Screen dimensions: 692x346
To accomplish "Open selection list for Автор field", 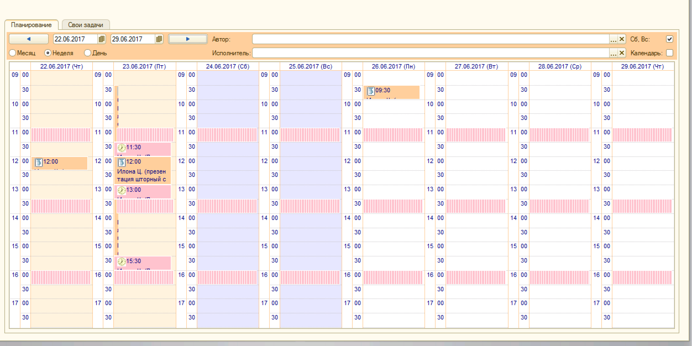I will (x=613, y=39).
